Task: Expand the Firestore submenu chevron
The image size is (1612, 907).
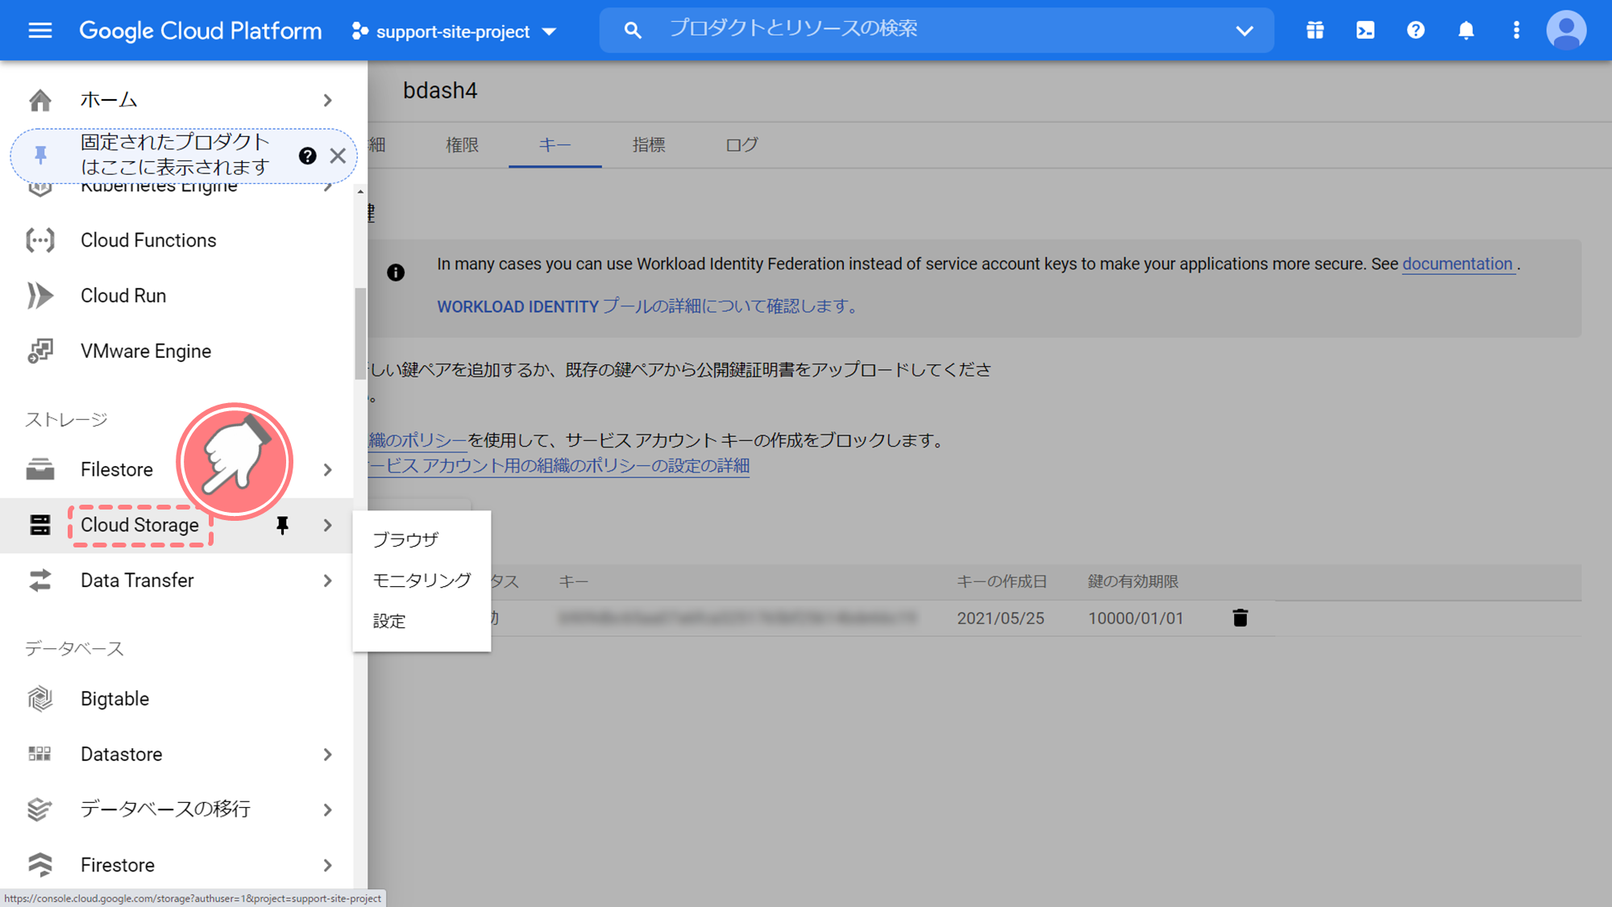Action: [327, 865]
